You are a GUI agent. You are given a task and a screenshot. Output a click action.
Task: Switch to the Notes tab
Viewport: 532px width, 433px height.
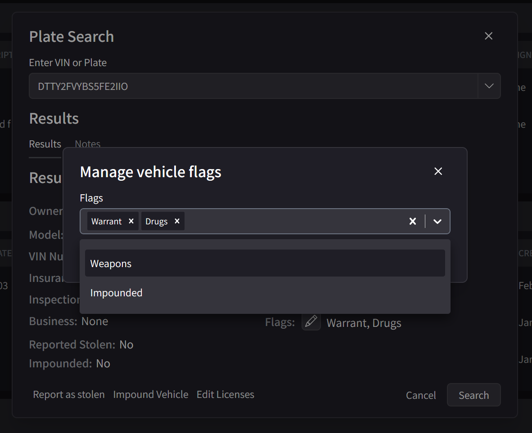[x=87, y=143]
